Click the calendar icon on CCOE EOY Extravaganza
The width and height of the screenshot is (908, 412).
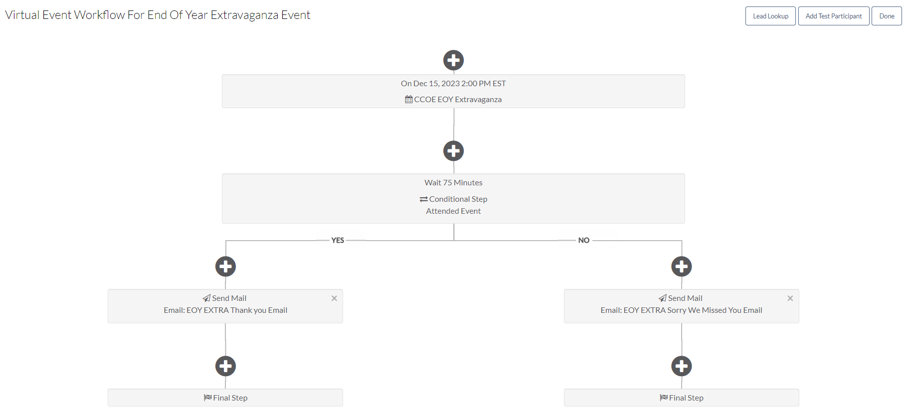pos(409,99)
